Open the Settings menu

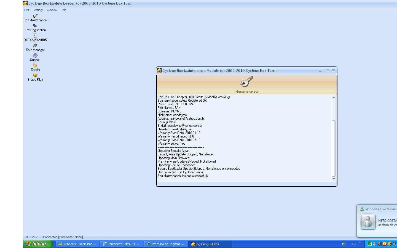click(x=38, y=10)
